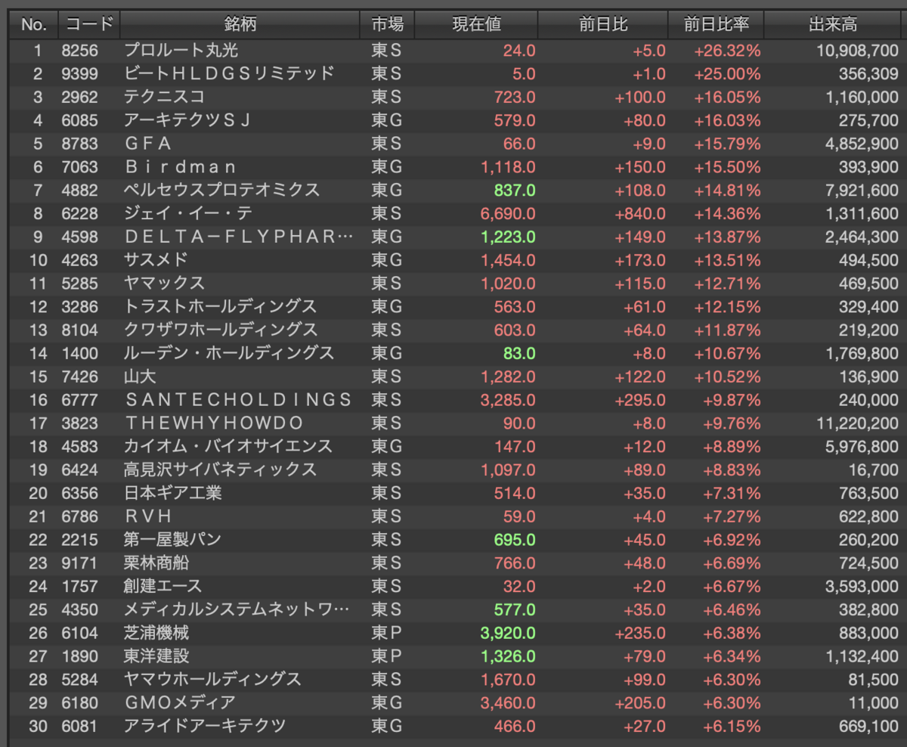Screen dimensions: 907x747
Task: Click current price 3,920.0
Action: coord(508,633)
